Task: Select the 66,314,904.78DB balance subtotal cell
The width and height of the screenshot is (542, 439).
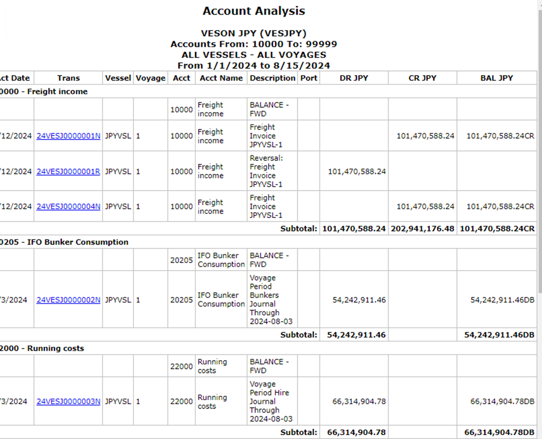Action: (x=498, y=432)
